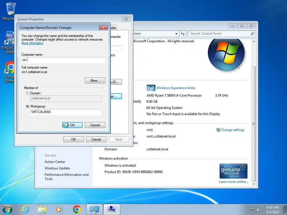This screenshot has height=215, width=287.
Task: Click the refresh button beside the address bar
Action: click(x=183, y=34)
